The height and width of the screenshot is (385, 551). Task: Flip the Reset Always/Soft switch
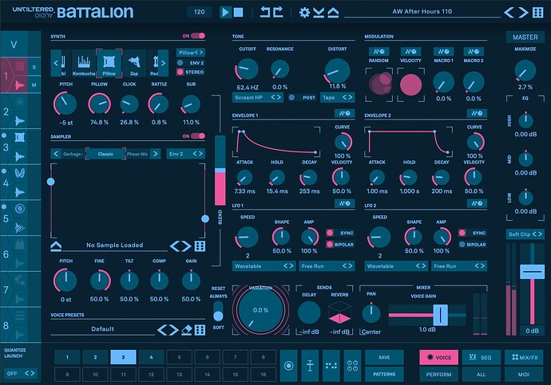point(218,312)
